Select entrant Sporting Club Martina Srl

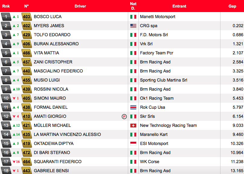click(163, 80)
